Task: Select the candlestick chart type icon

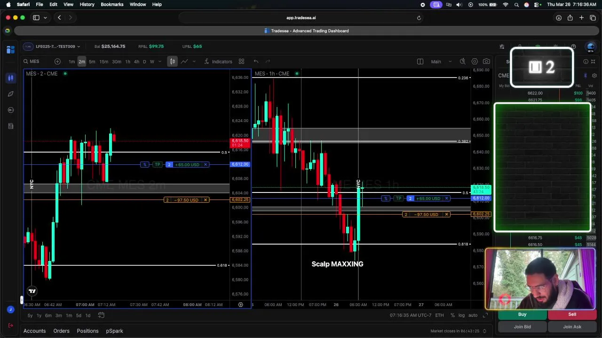Action: pos(173,61)
